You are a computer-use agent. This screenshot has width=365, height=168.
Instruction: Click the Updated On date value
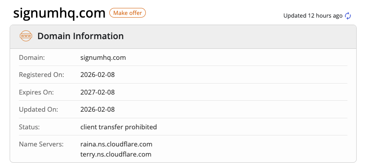98,110
